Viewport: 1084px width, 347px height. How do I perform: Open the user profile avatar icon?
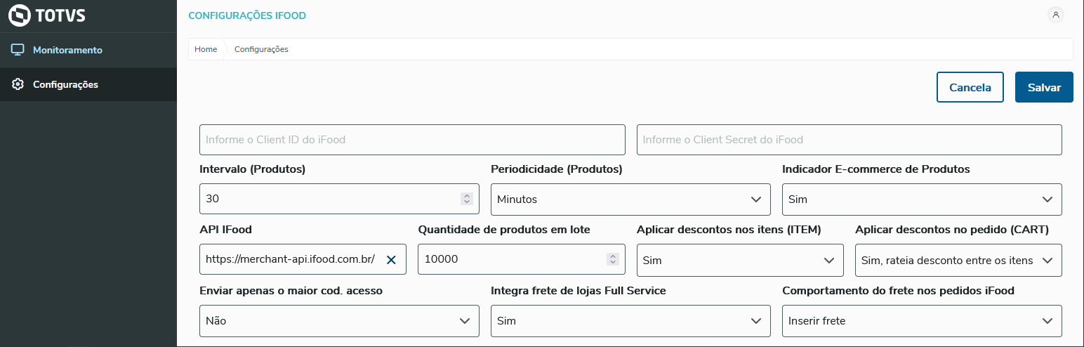1055,15
